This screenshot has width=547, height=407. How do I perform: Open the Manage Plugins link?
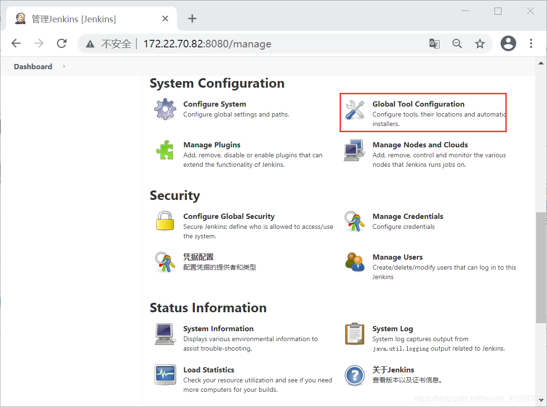point(212,145)
